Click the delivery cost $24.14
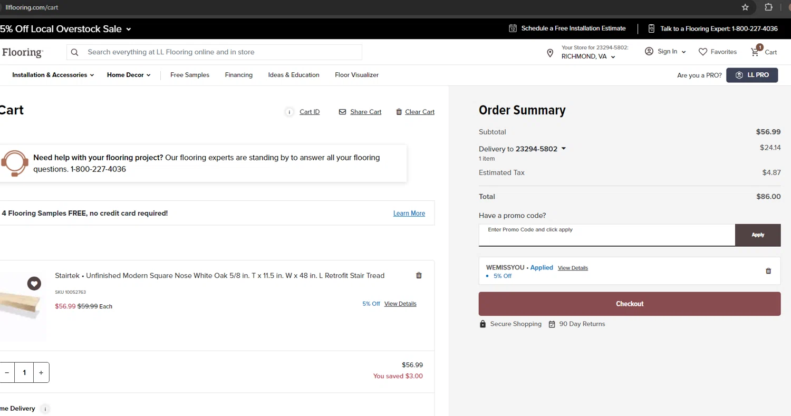791x416 pixels. click(x=770, y=148)
